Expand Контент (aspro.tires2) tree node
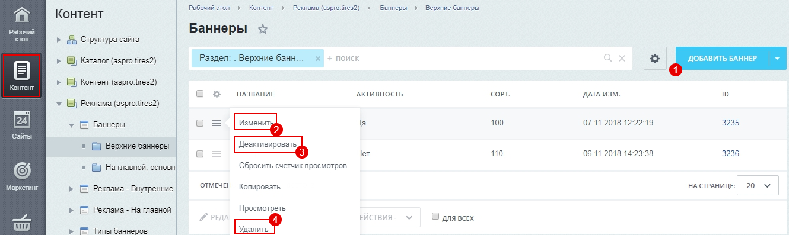 coord(58,82)
